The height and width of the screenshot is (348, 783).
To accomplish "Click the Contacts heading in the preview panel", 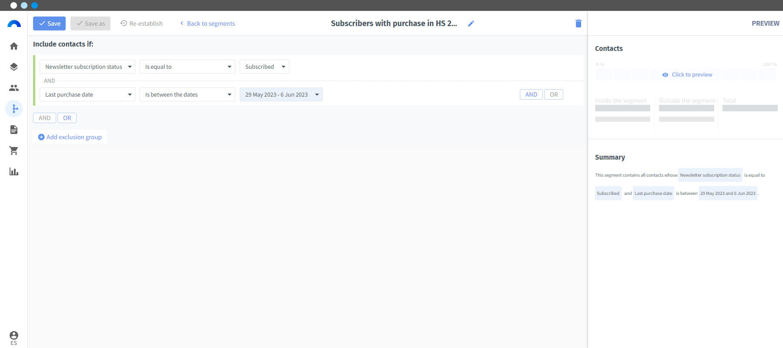I will tap(609, 48).
